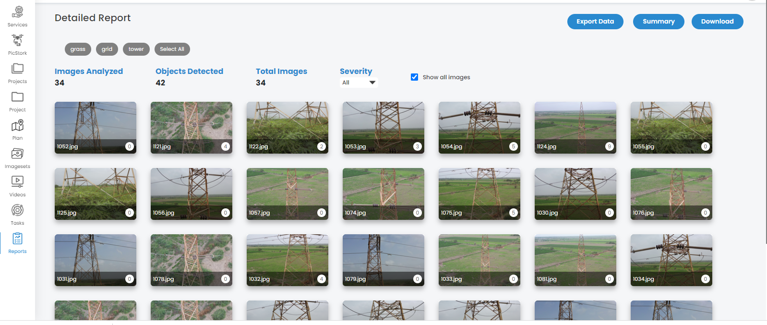
Task: Open PicStork drone icon in sidebar
Action: point(18,40)
